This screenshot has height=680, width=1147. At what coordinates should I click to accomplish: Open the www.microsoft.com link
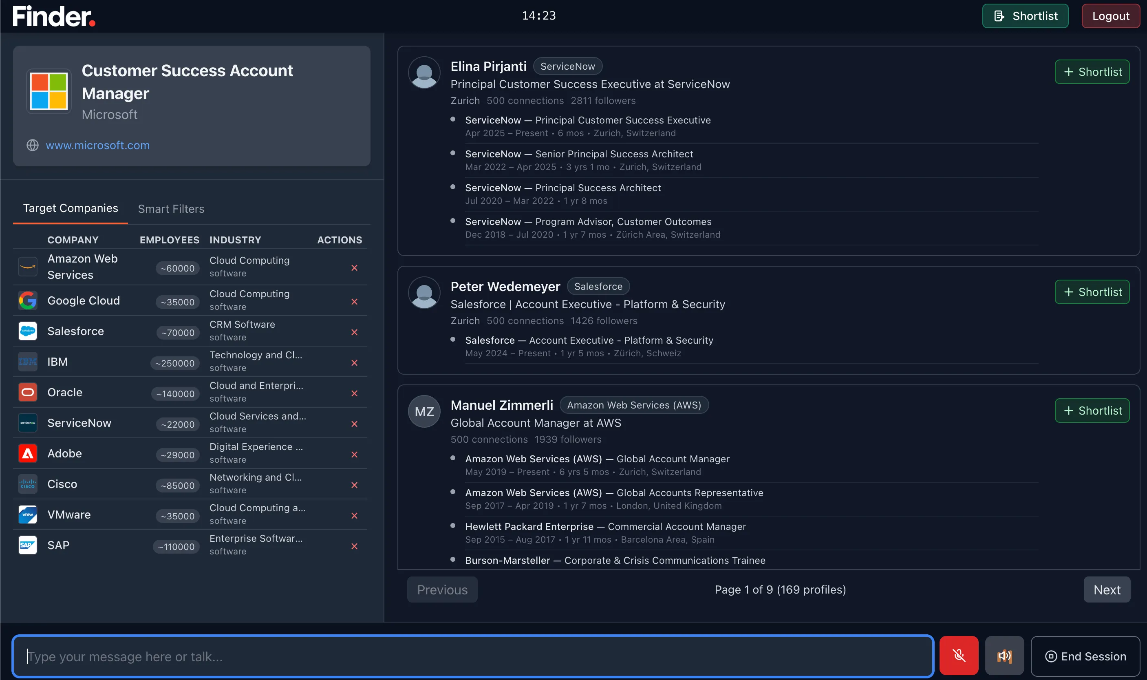(97, 145)
